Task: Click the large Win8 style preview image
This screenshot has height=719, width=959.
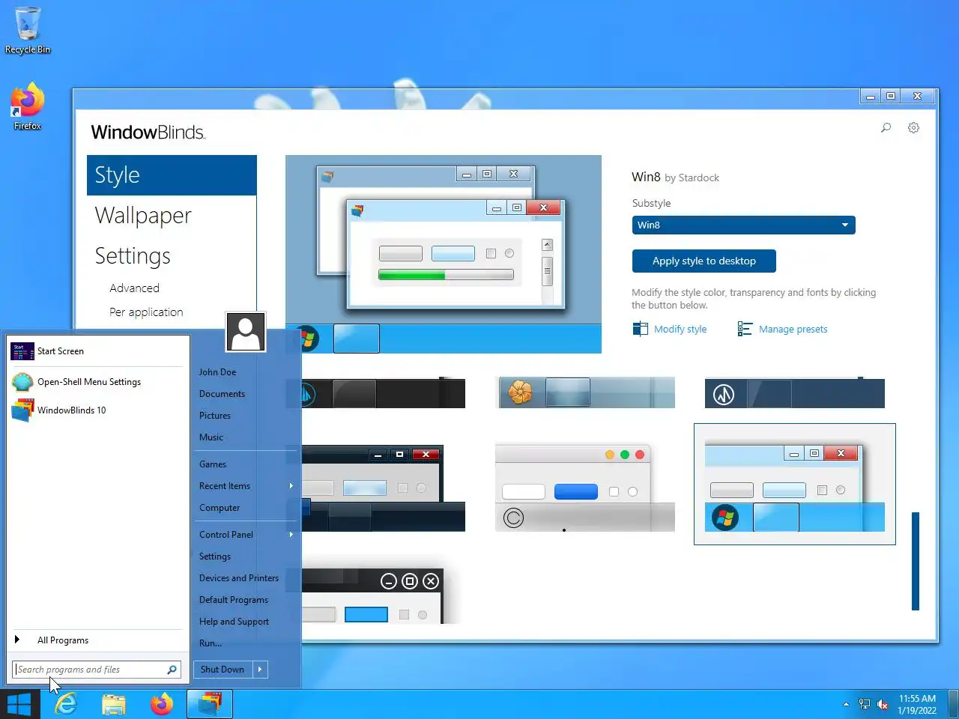Action: pyautogui.click(x=444, y=255)
